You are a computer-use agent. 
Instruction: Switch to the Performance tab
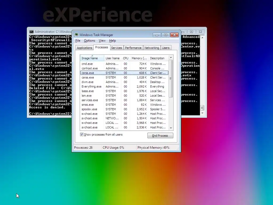click(133, 48)
